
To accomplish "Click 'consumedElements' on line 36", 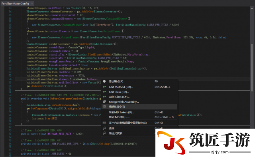I will [61, 19].
